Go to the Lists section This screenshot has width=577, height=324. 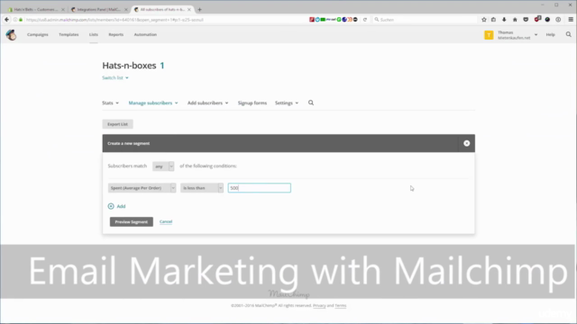(x=94, y=34)
